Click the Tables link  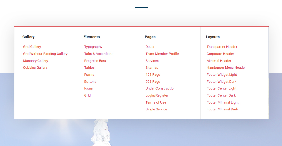pos(89,68)
